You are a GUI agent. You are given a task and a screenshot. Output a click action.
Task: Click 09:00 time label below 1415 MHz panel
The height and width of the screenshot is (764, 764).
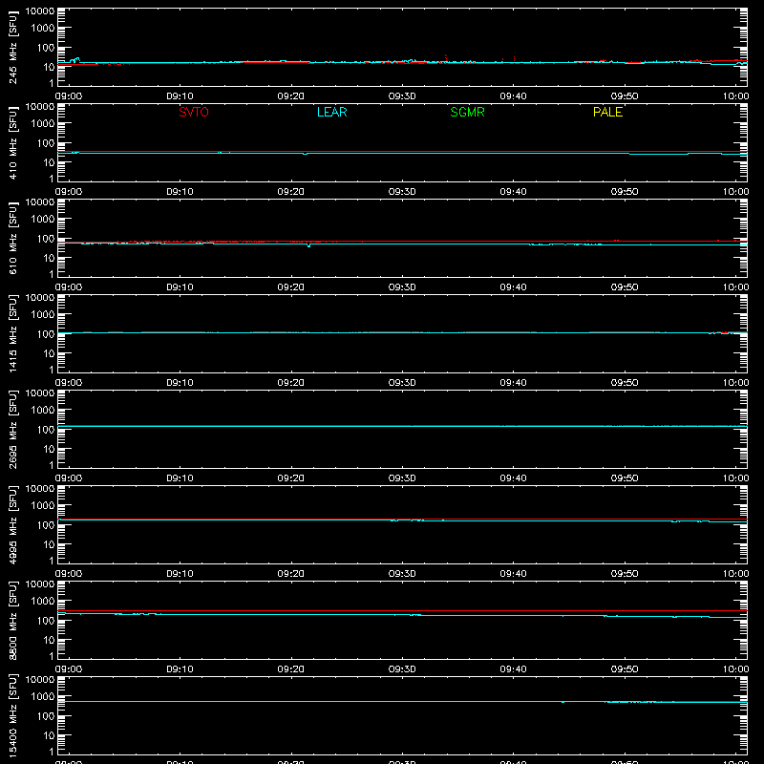click(68, 383)
